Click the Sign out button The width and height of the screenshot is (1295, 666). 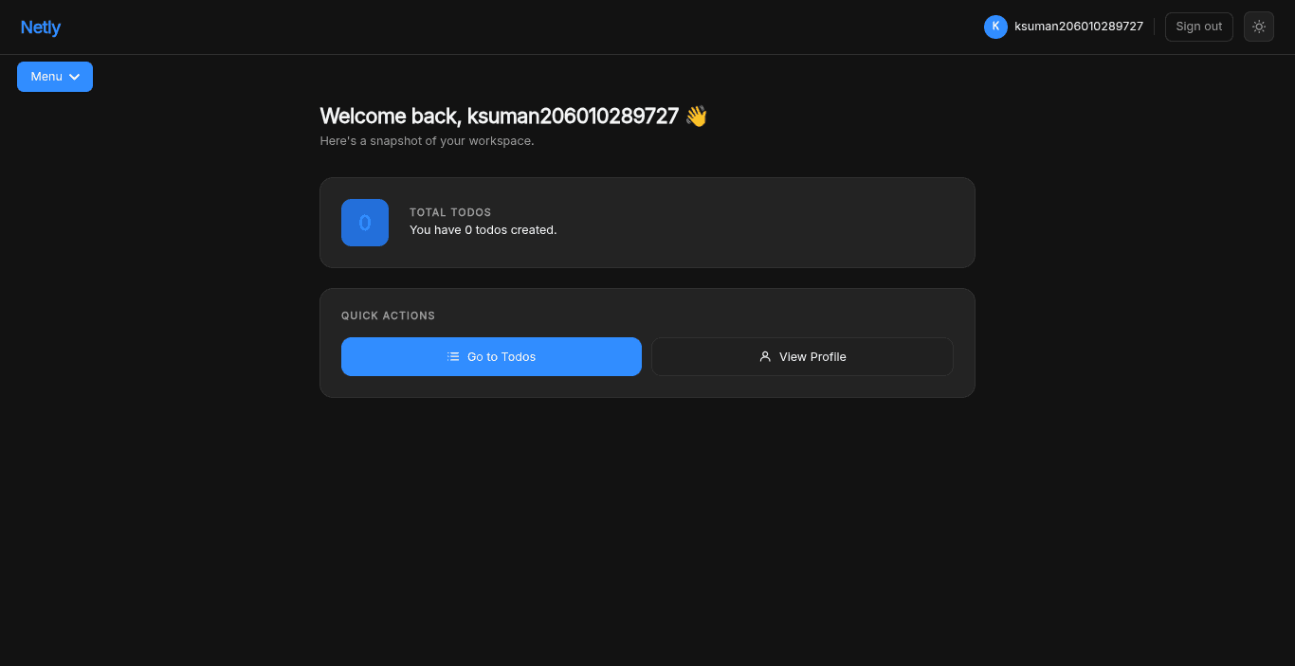(1198, 27)
